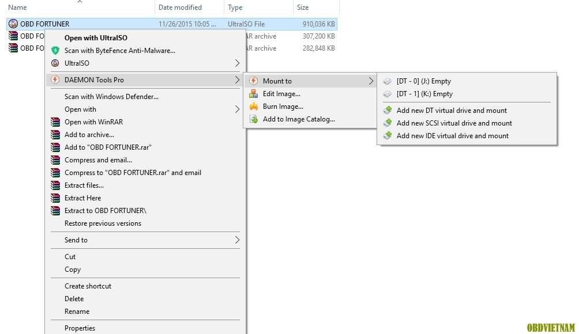The image size is (579, 334).
Task: Click the WinRAR icon next to Open with WinRAR
Action: 55,122
